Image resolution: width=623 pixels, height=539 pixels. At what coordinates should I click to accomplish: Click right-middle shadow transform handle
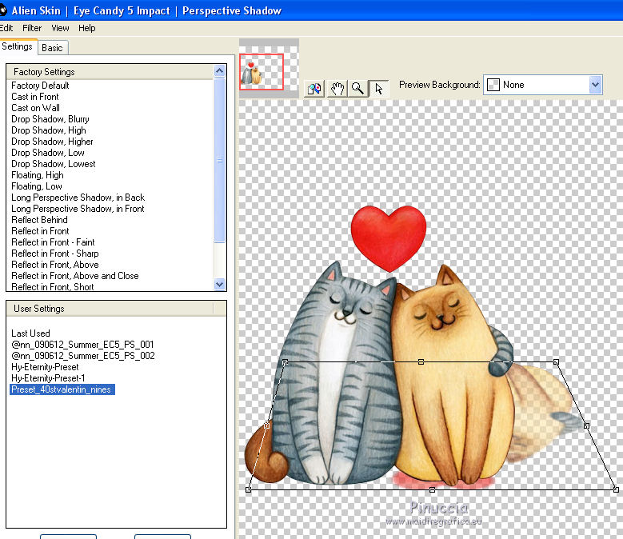pyautogui.click(x=586, y=425)
